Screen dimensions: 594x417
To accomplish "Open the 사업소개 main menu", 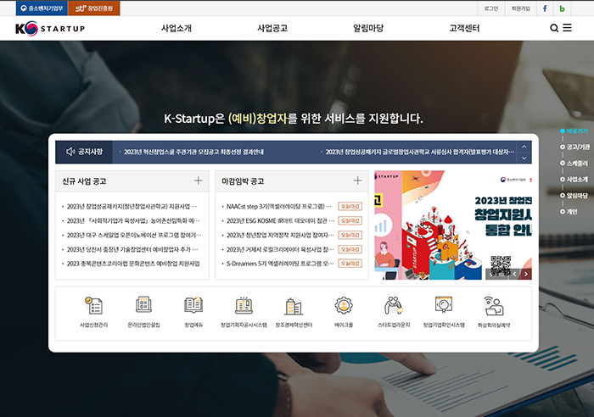I will coord(177,28).
